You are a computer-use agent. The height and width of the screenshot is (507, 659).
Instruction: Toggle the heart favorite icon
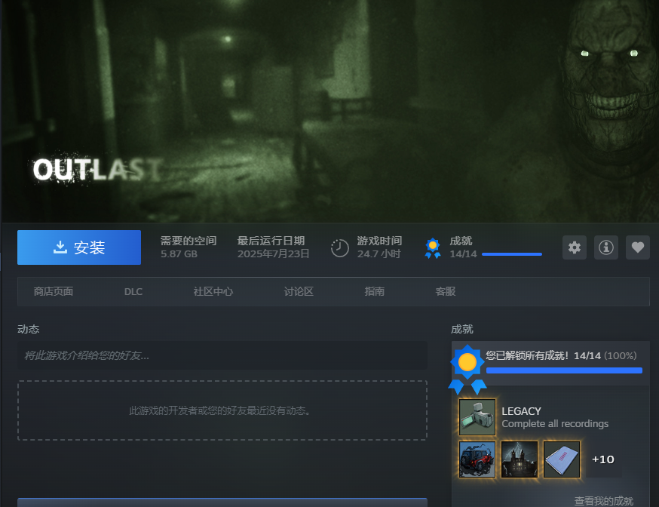coord(638,247)
